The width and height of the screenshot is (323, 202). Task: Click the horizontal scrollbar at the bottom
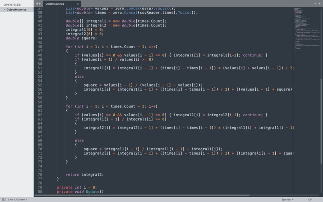pyautogui.click(x=142, y=195)
